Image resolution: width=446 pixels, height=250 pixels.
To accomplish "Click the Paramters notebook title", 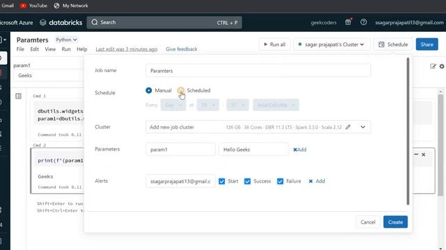I will point(33,40).
